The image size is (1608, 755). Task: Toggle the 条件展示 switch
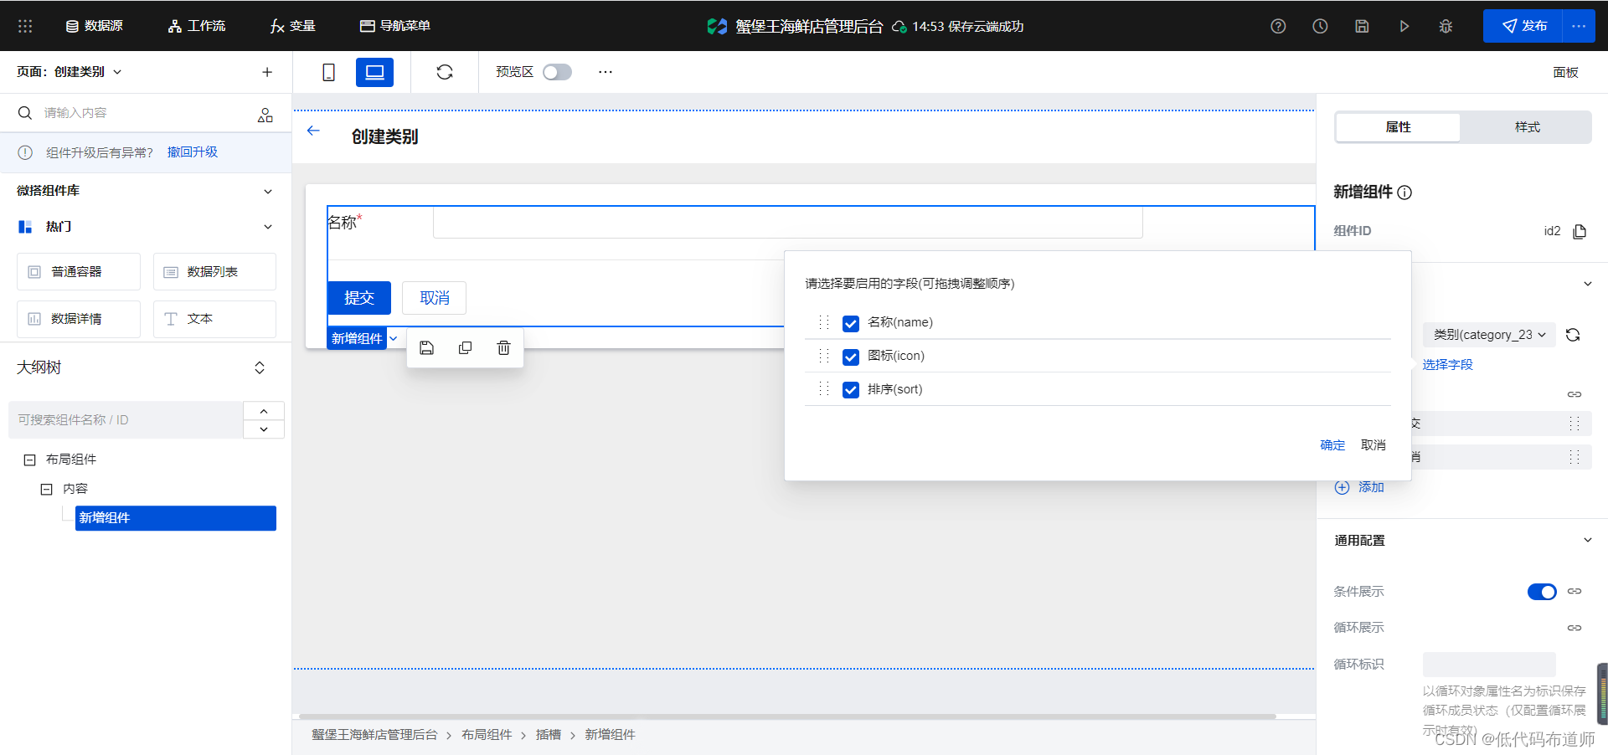coord(1542,592)
